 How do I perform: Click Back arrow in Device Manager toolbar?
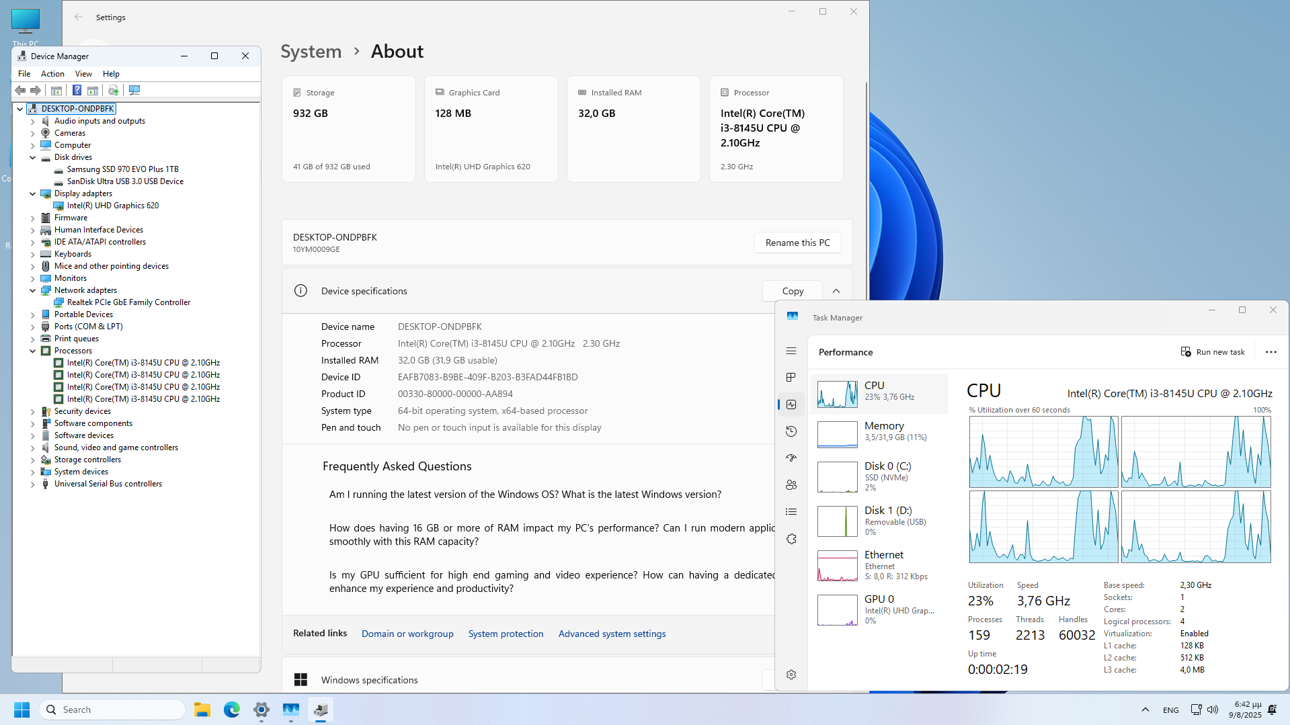pyautogui.click(x=20, y=90)
